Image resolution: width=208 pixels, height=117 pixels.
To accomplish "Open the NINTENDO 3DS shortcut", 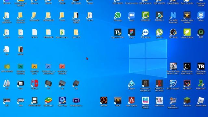I will (x=34, y=100).
